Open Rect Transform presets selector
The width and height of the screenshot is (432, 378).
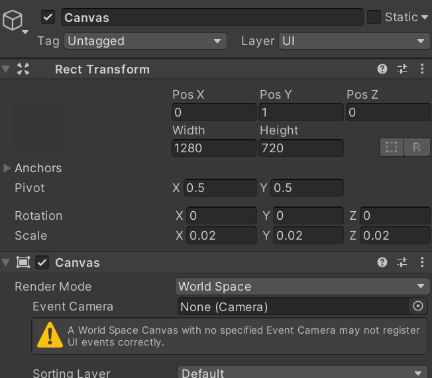click(402, 69)
